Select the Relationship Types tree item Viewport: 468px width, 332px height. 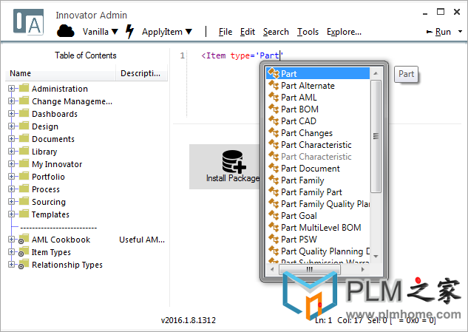67,265
